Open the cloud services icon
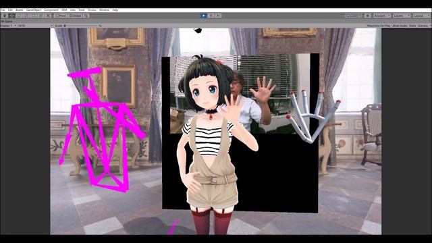 click(367, 16)
